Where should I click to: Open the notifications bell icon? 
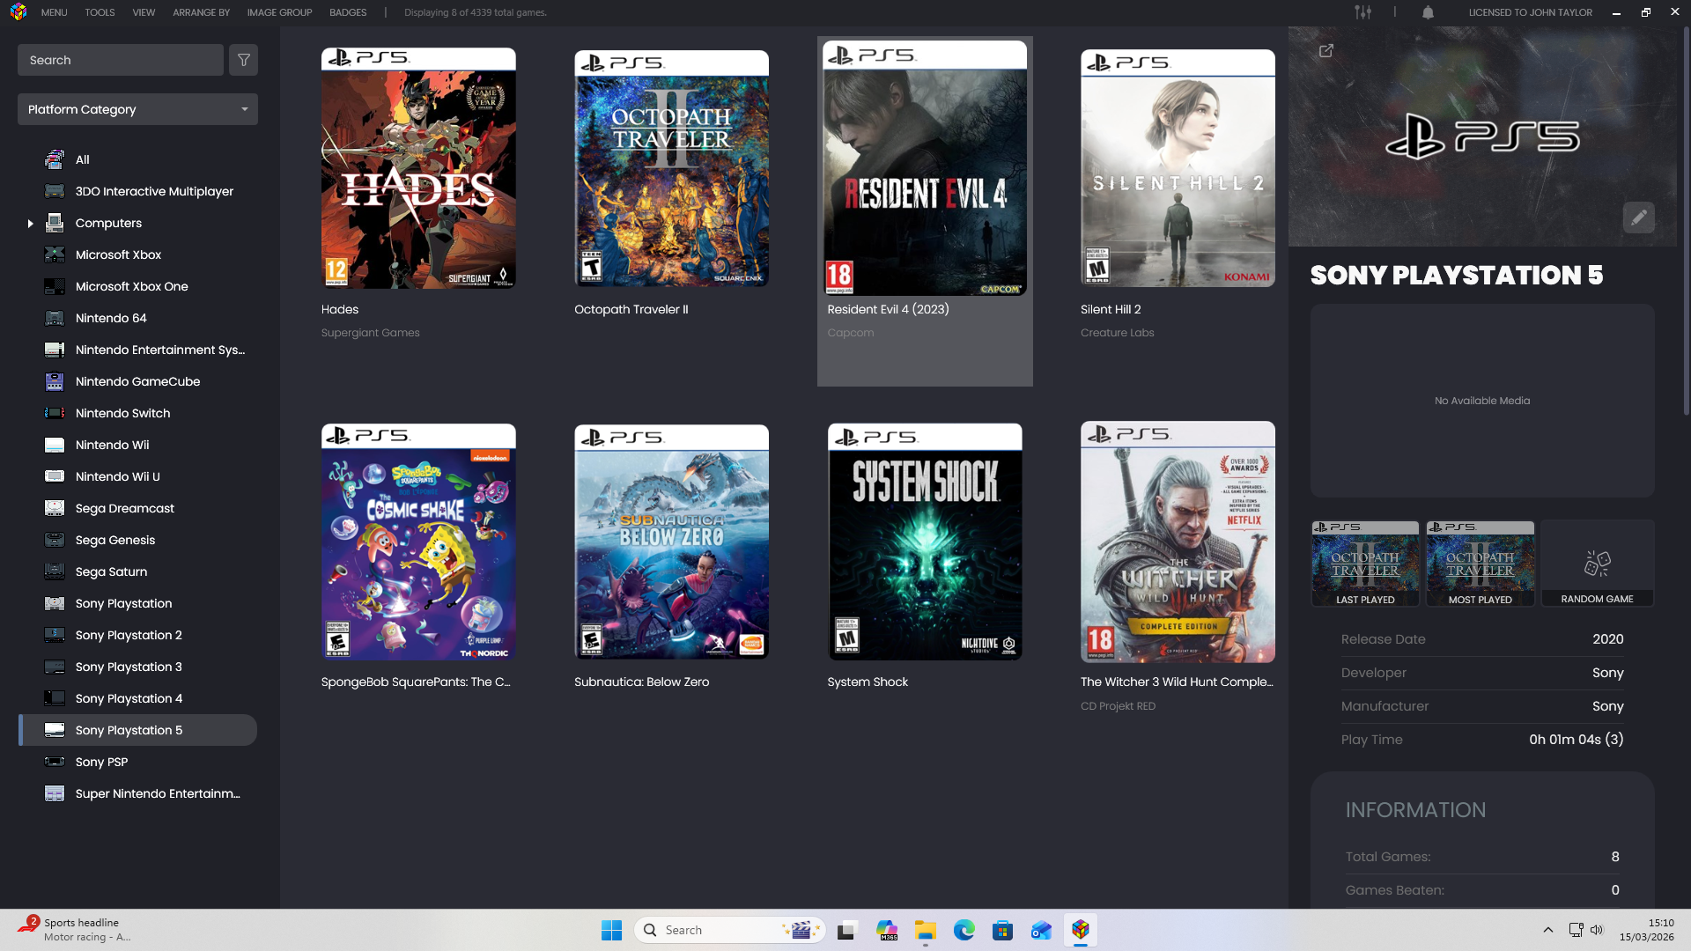pyautogui.click(x=1428, y=12)
